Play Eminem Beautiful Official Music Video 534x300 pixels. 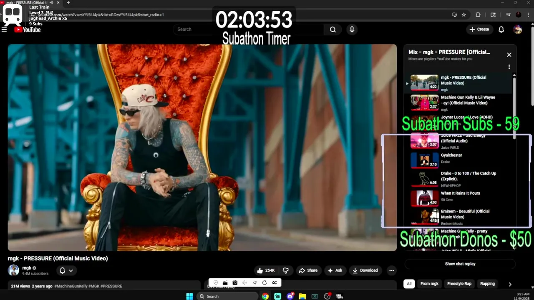(x=459, y=217)
